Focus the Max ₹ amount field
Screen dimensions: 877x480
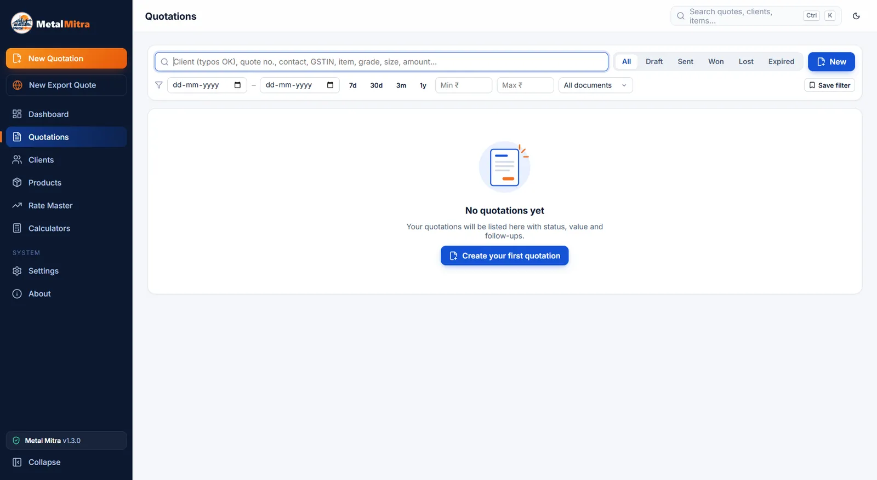pyautogui.click(x=525, y=85)
